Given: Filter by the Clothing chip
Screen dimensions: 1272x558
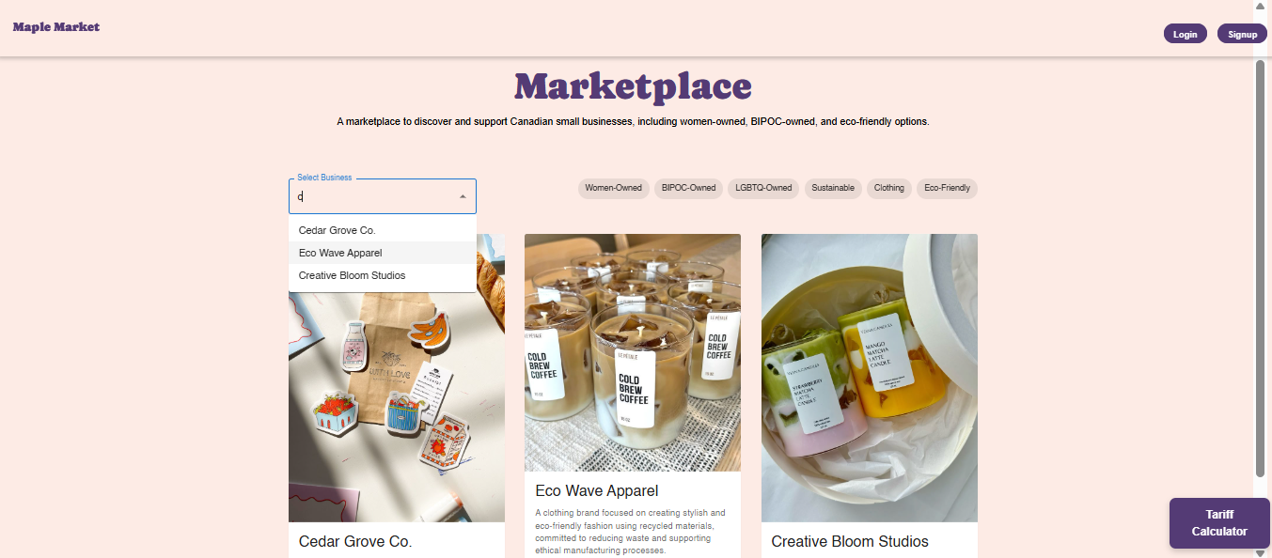Looking at the screenshot, I should point(888,188).
